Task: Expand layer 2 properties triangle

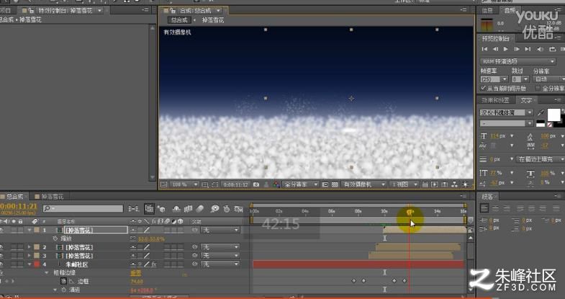Action: coord(30,247)
